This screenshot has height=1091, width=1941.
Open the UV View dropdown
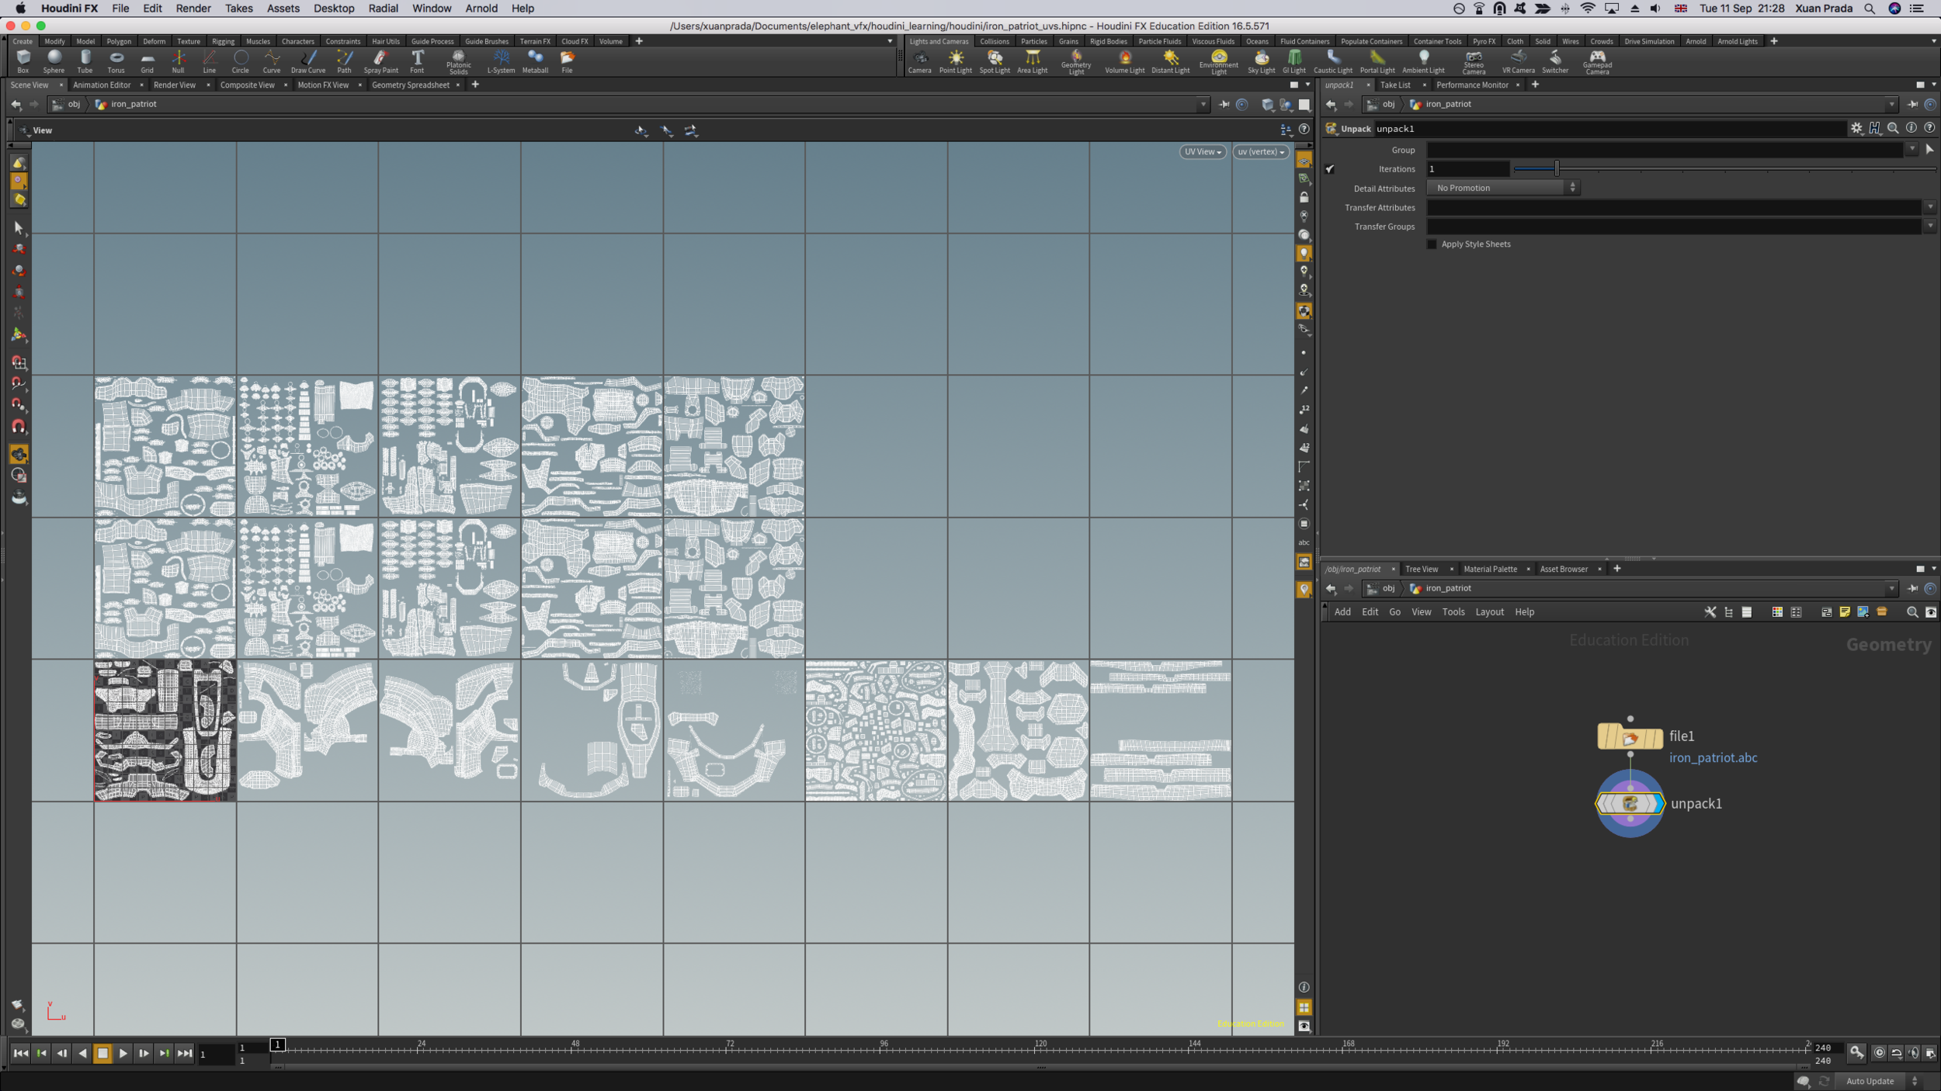coord(1202,152)
